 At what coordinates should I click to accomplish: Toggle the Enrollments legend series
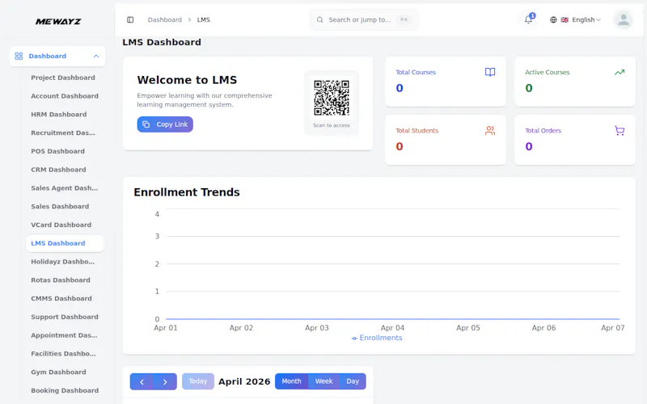377,338
